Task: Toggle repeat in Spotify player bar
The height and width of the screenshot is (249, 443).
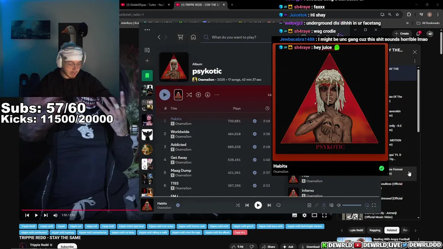Action: [279, 205]
